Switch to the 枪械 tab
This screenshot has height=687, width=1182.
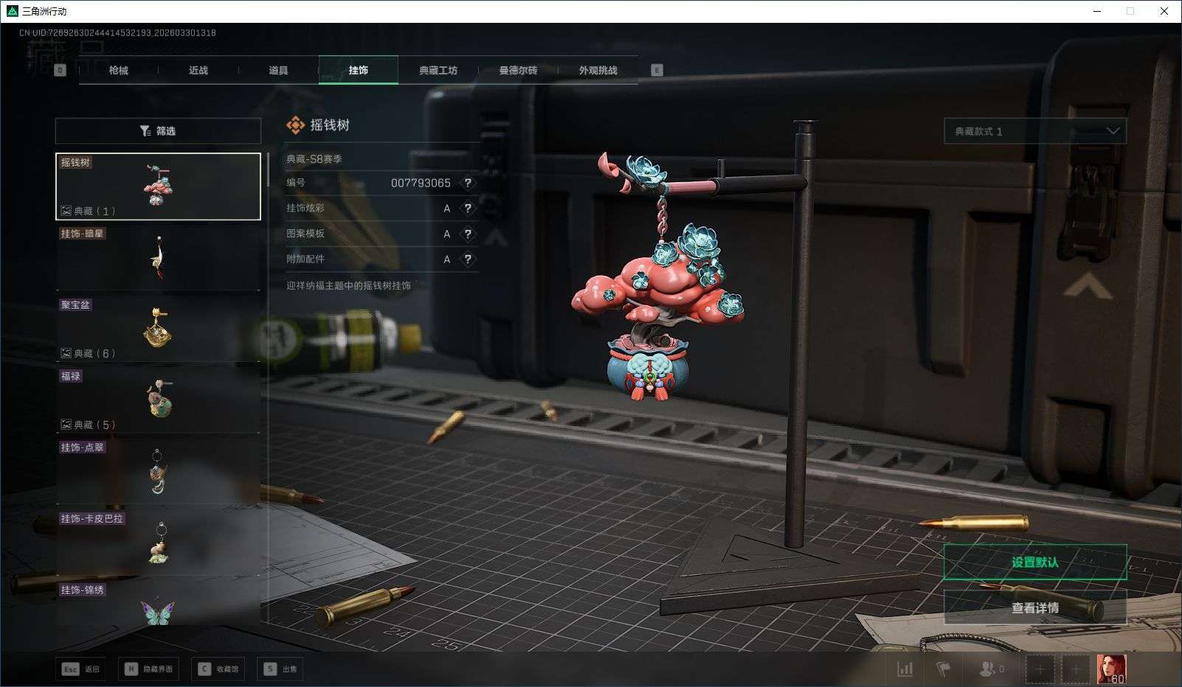coord(118,70)
